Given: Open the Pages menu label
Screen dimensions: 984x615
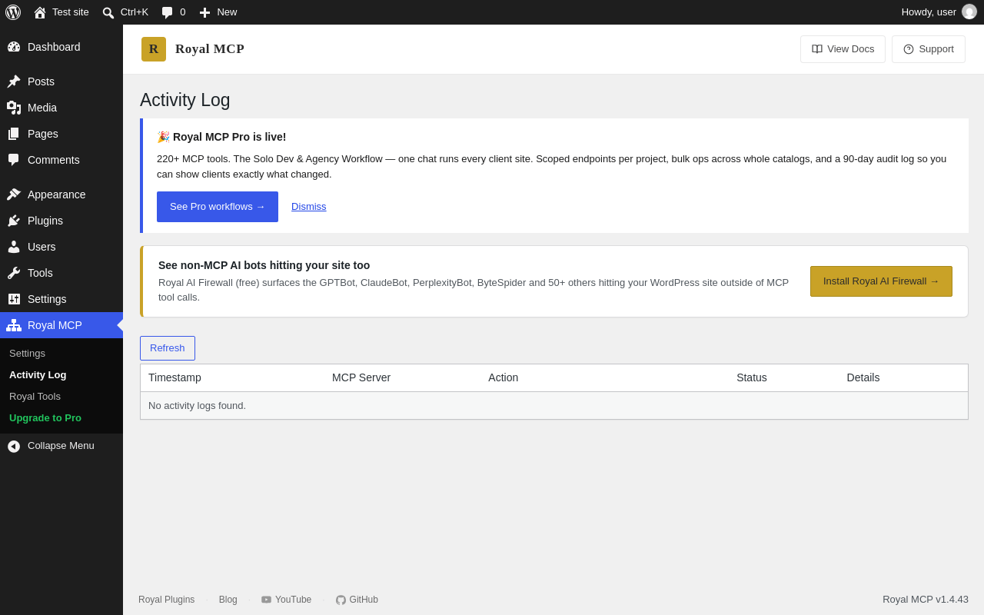Looking at the screenshot, I should 43,134.
